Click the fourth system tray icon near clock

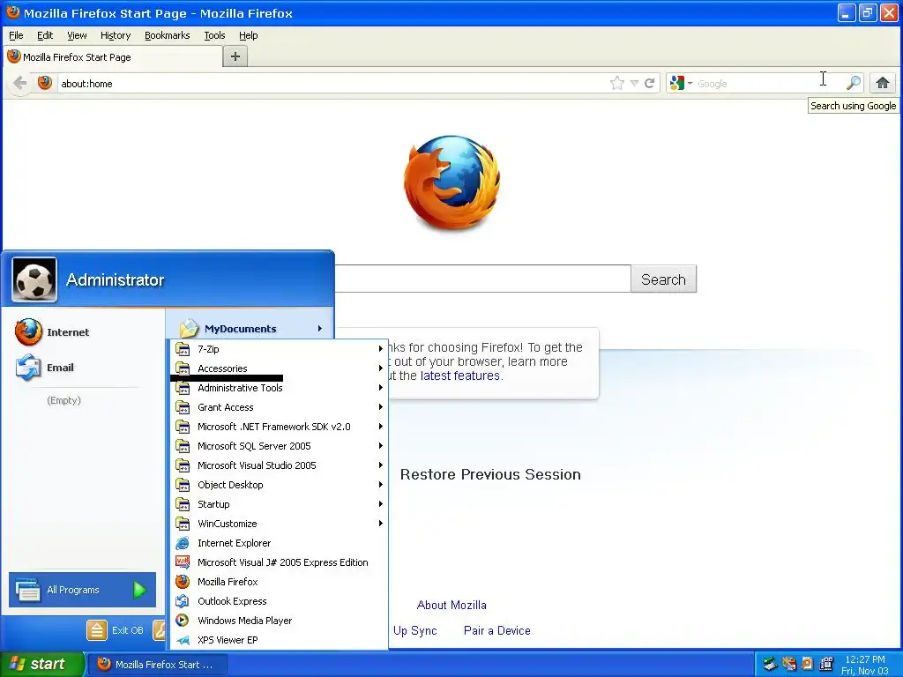[x=826, y=664]
